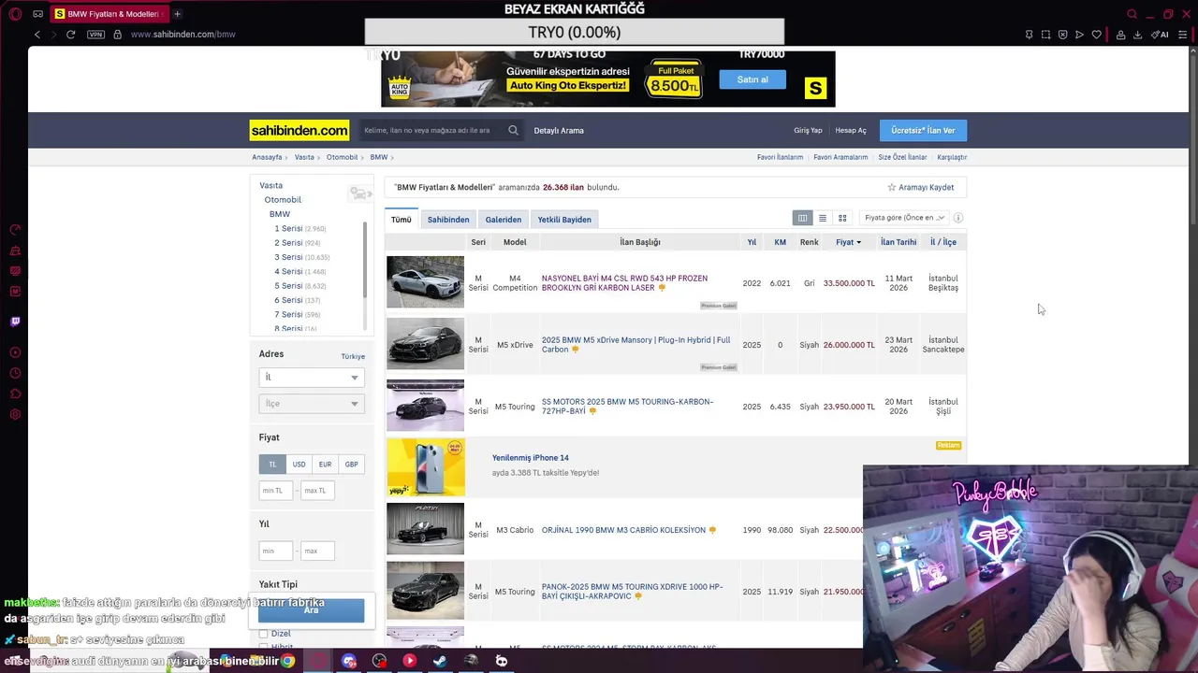Open the heart bookmark icon in toolbar
The image size is (1198, 673).
click(x=1096, y=35)
